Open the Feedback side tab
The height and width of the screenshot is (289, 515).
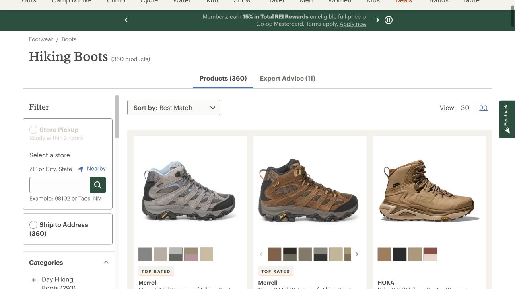click(507, 119)
